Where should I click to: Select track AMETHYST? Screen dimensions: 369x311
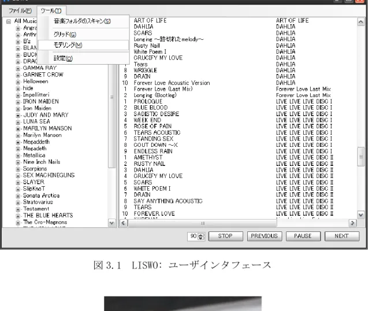coord(148,157)
